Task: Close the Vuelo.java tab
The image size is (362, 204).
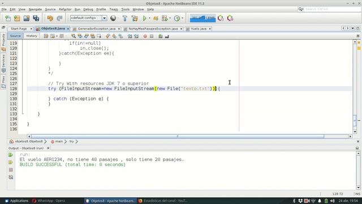Action: click(x=210, y=29)
